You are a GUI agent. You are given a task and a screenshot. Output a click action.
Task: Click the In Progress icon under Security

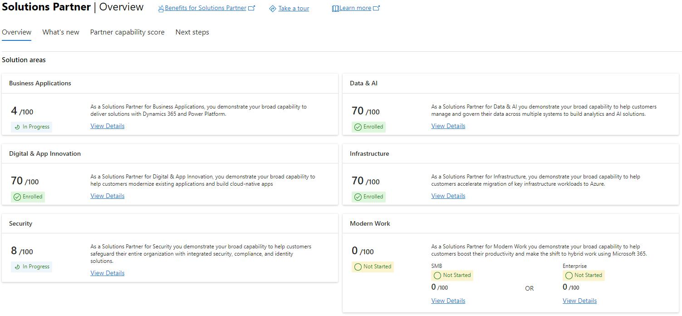(x=17, y=267)
